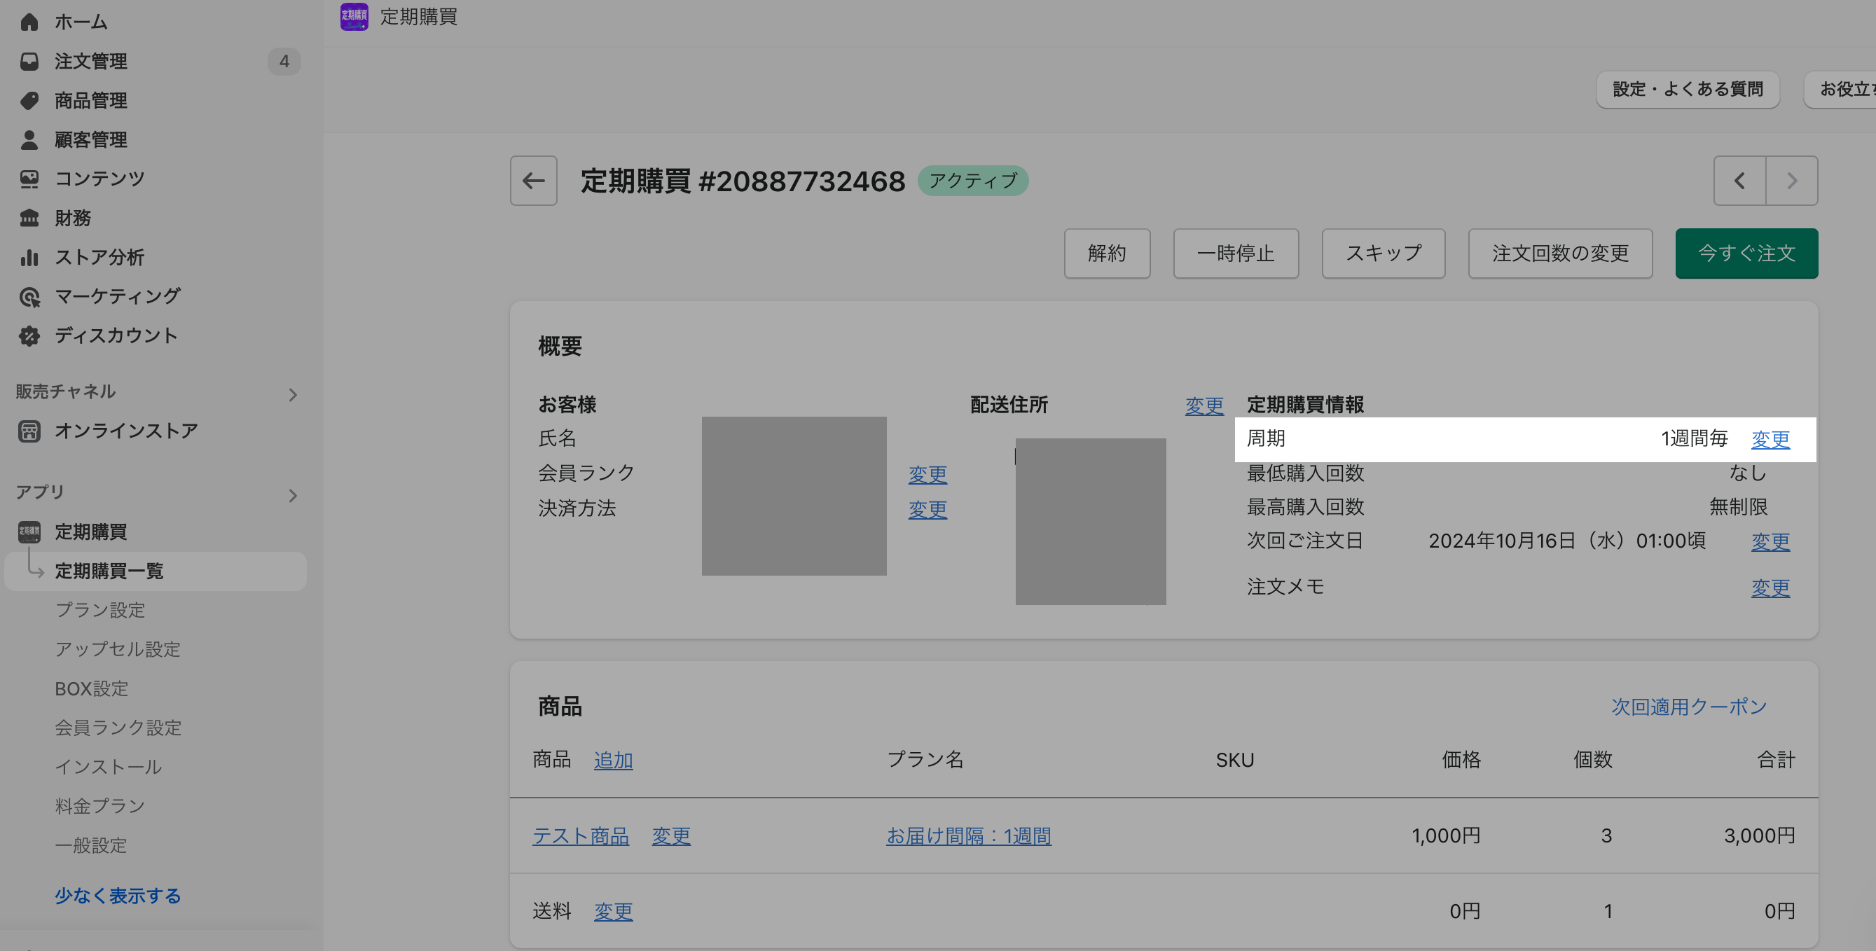Click the ディスカウント badge icon
This screenshot has width=1876, height=951.
(x=29, y=335)
